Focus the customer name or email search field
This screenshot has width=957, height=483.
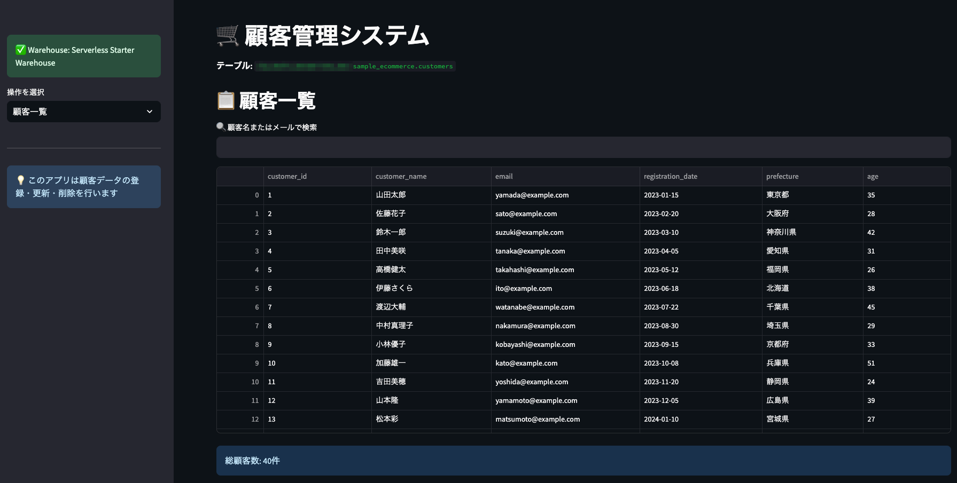583,147
